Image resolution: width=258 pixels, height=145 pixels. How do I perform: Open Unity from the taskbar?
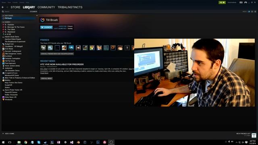[x=65, y=142]
